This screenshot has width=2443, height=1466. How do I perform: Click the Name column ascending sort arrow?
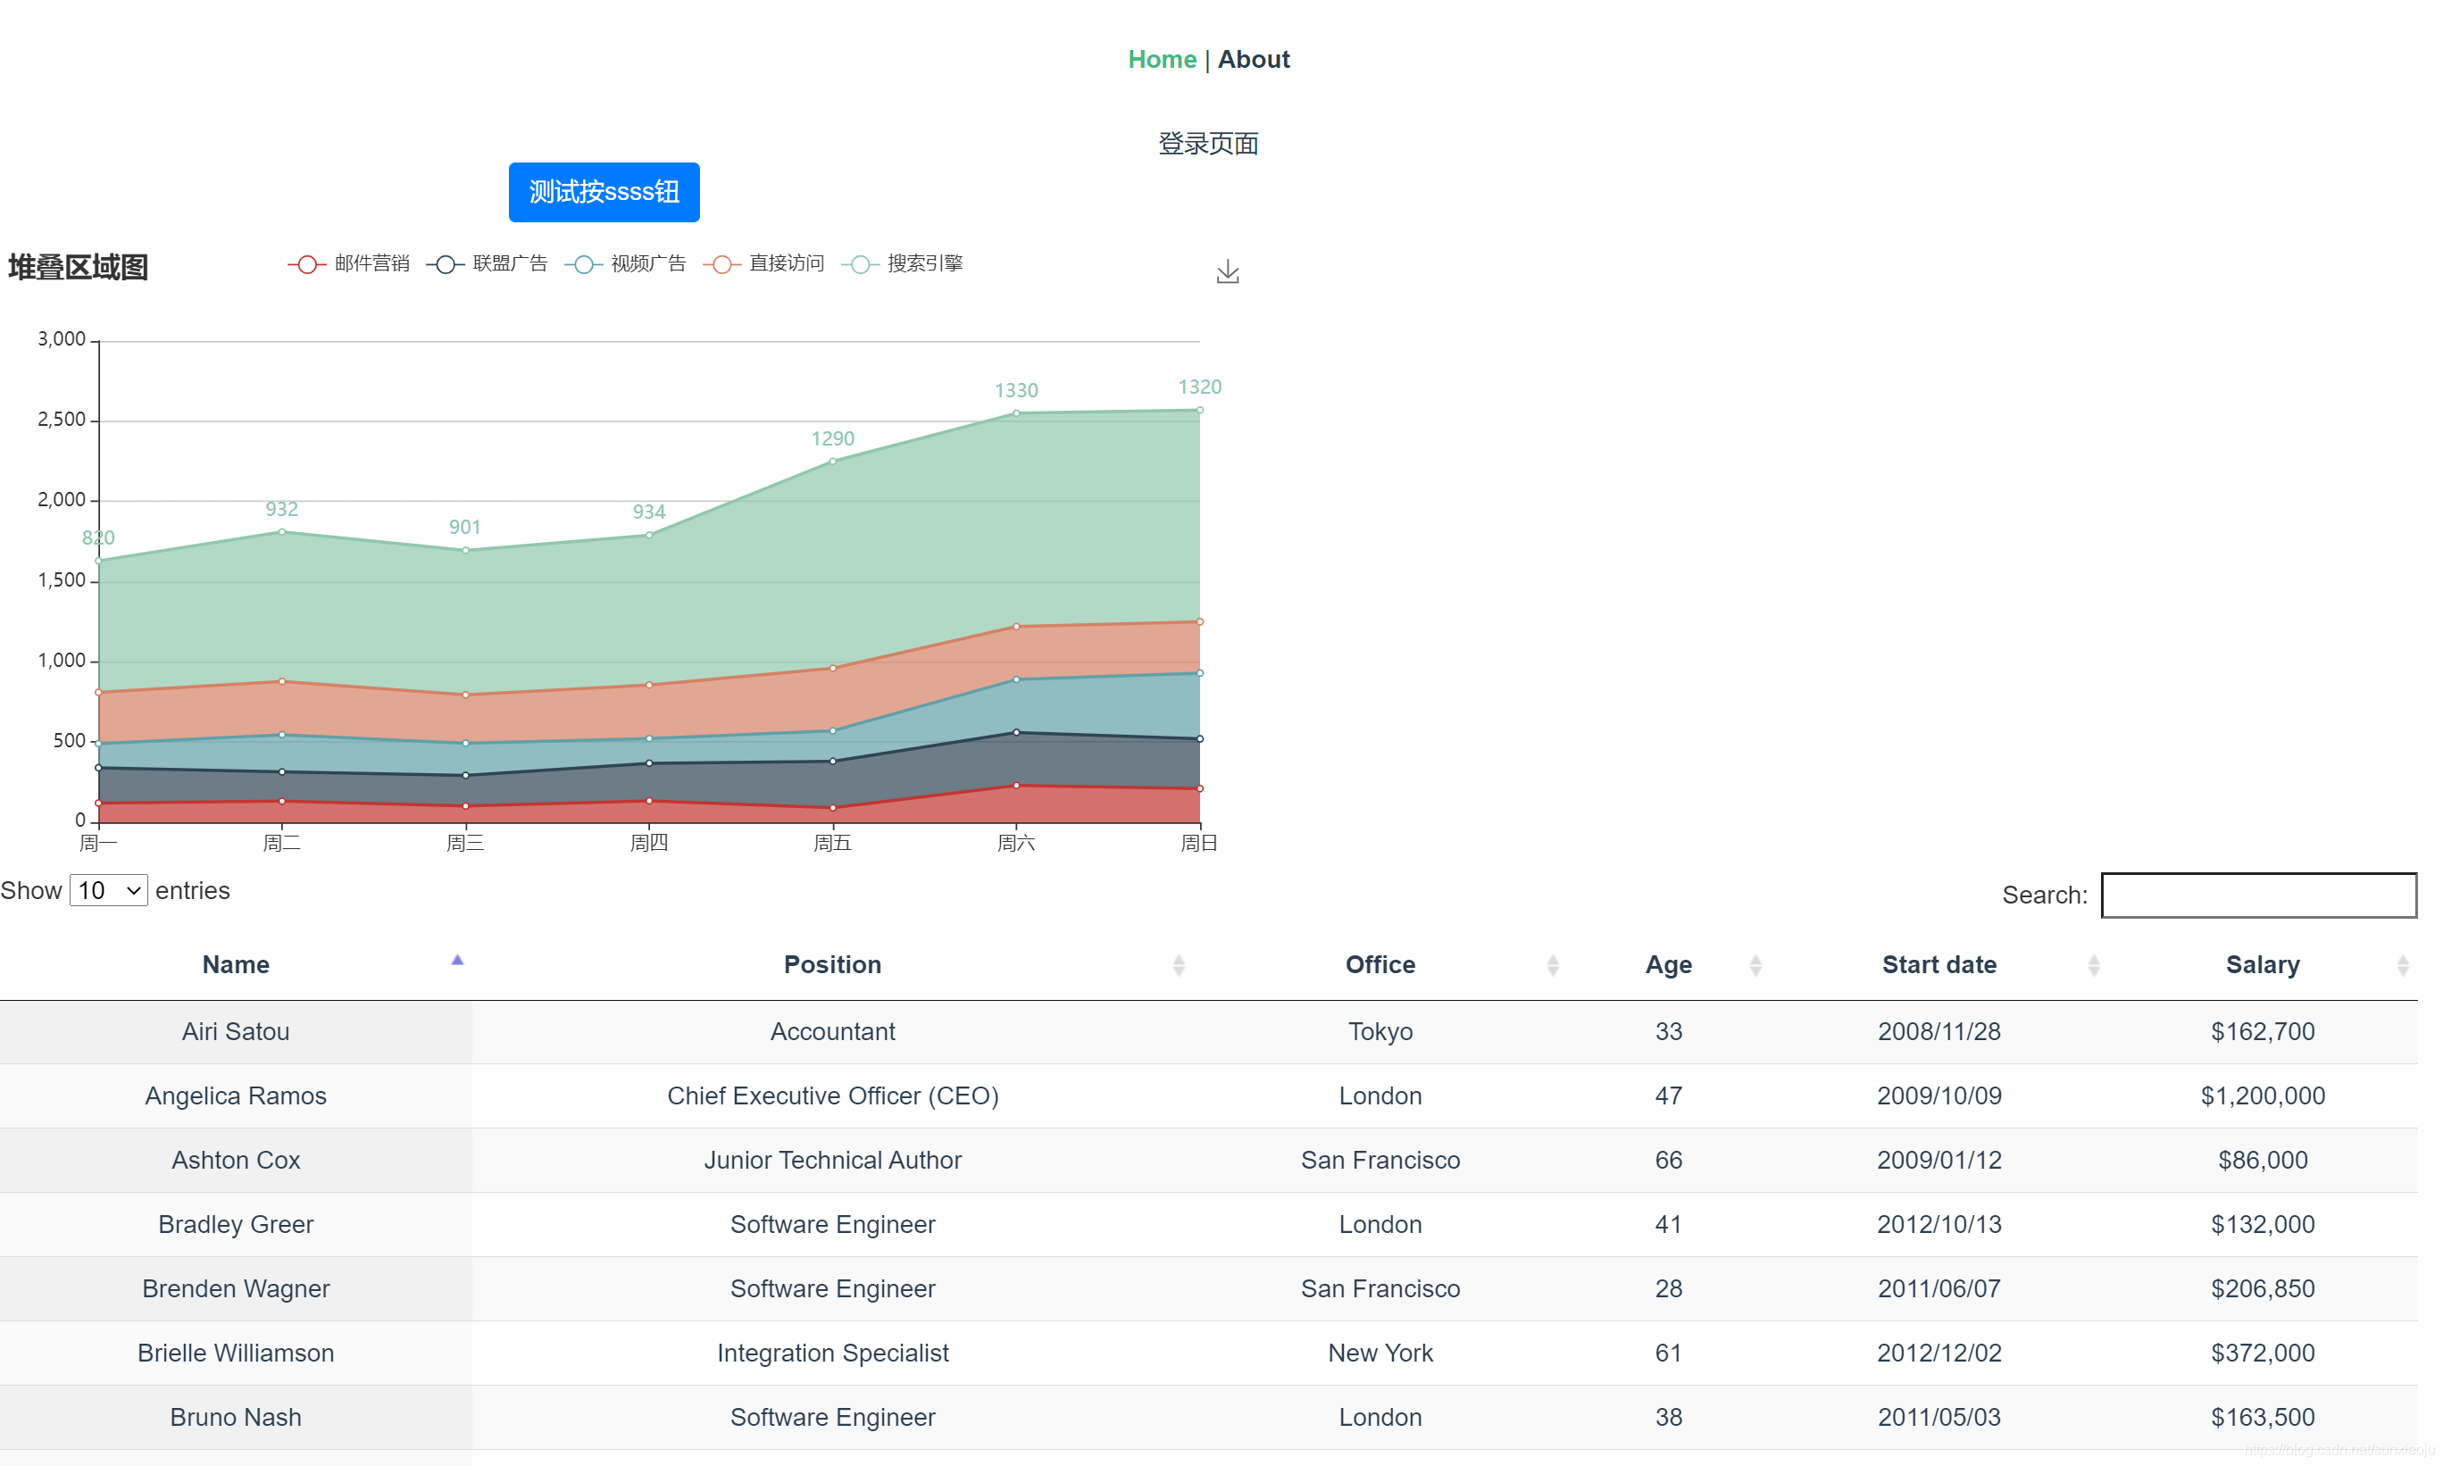[457, 960]
